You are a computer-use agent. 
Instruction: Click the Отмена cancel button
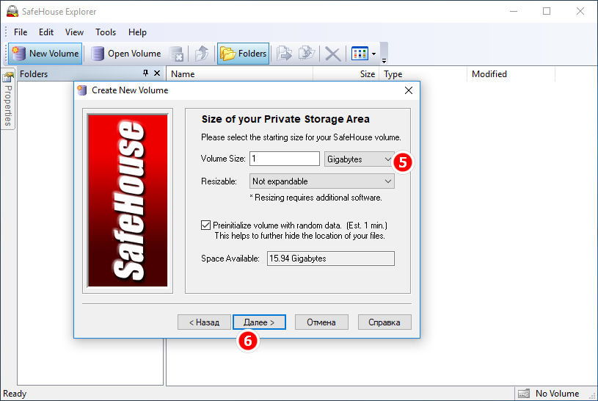click(321, 322)
